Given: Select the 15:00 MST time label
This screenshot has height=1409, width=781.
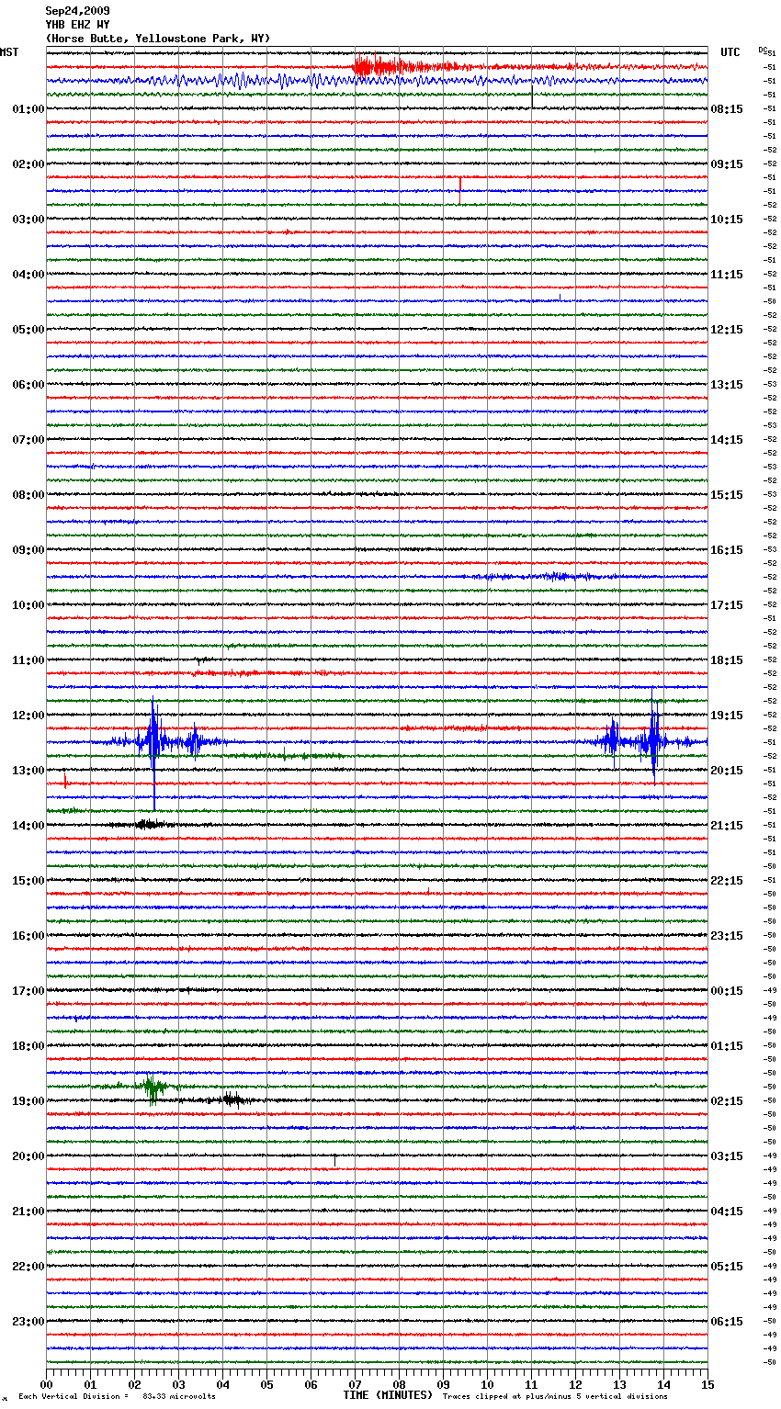Looking at the screenshot, I should point(28,881).
